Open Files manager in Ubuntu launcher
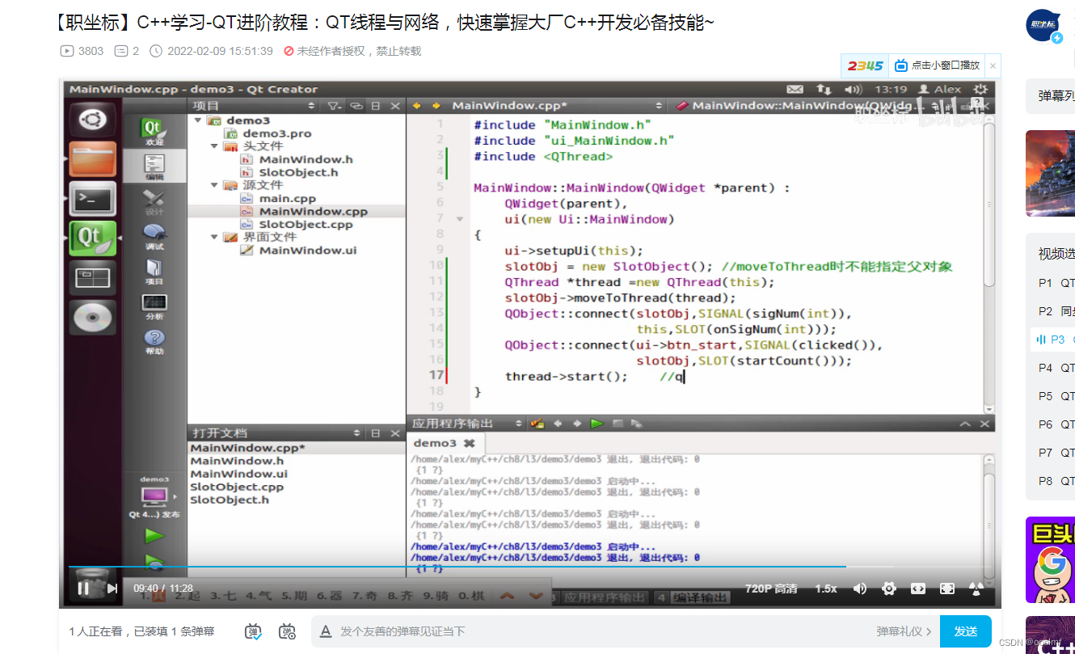Screen dimensions: 1075x654 pos(91,159)
